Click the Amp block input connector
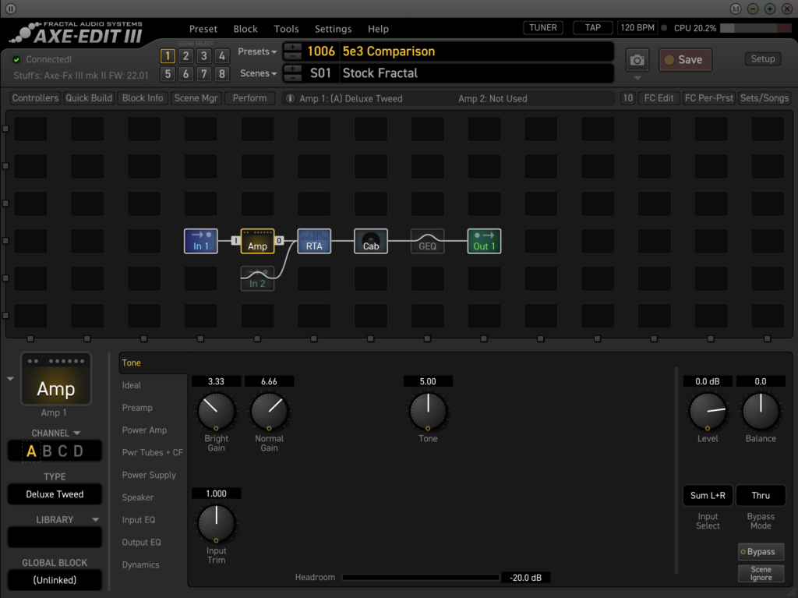 [235, 240]
